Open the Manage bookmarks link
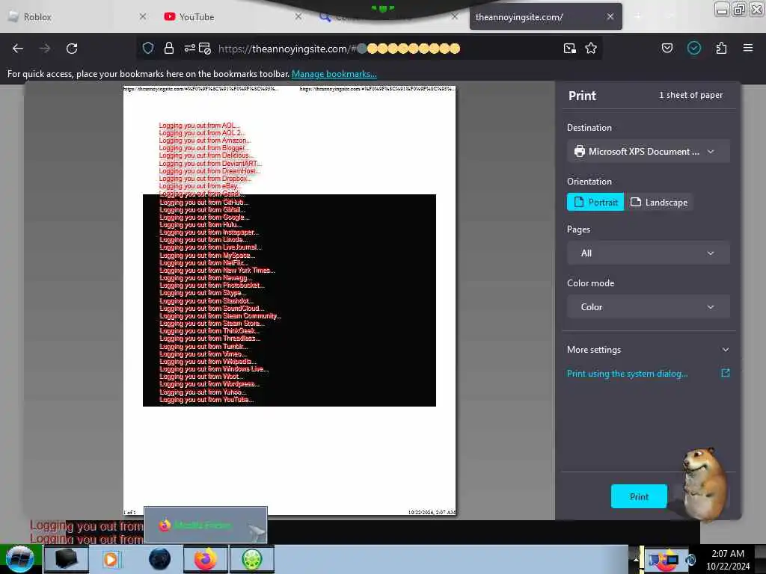This screenshot has width=766, height=574. pyautogui.click(x=334, y=74)
